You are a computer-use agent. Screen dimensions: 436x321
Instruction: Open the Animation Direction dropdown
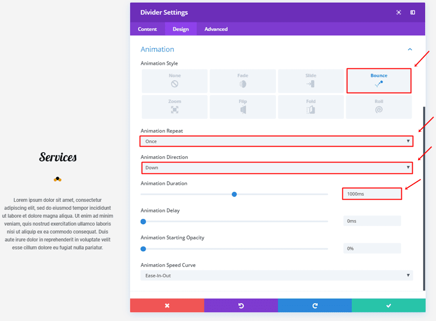276,167
